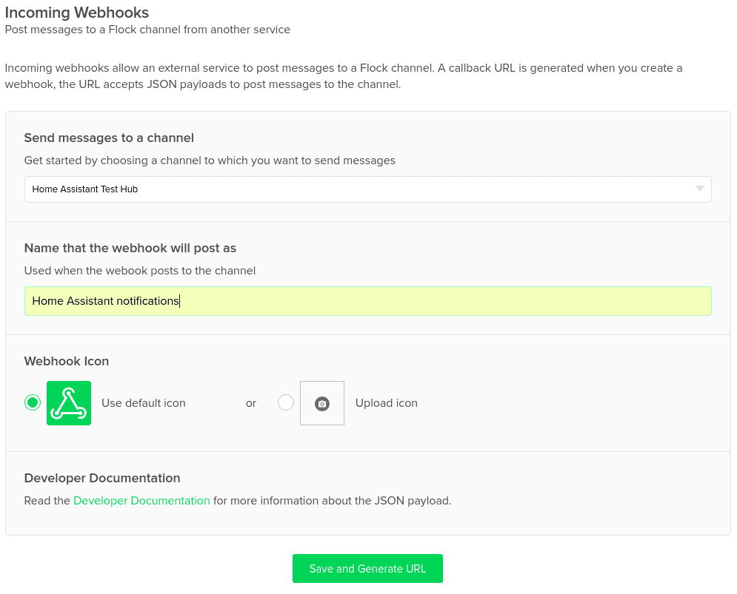Open the green Developer Documentation link
The height and width of the screenshot is (594, 737).
(141, 501)
